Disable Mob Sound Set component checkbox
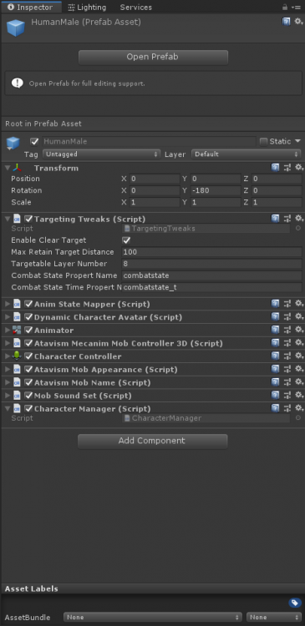The width and height of the screenshot is (305, 626). (28, 396)
